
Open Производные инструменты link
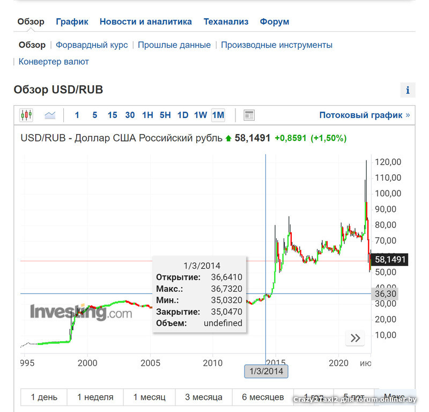277,45
